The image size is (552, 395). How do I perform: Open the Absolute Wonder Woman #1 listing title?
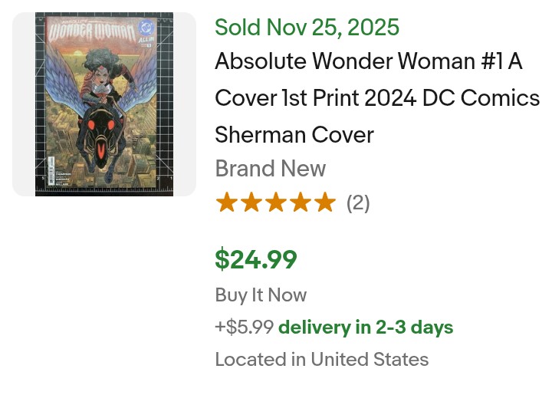pos(368,61)
